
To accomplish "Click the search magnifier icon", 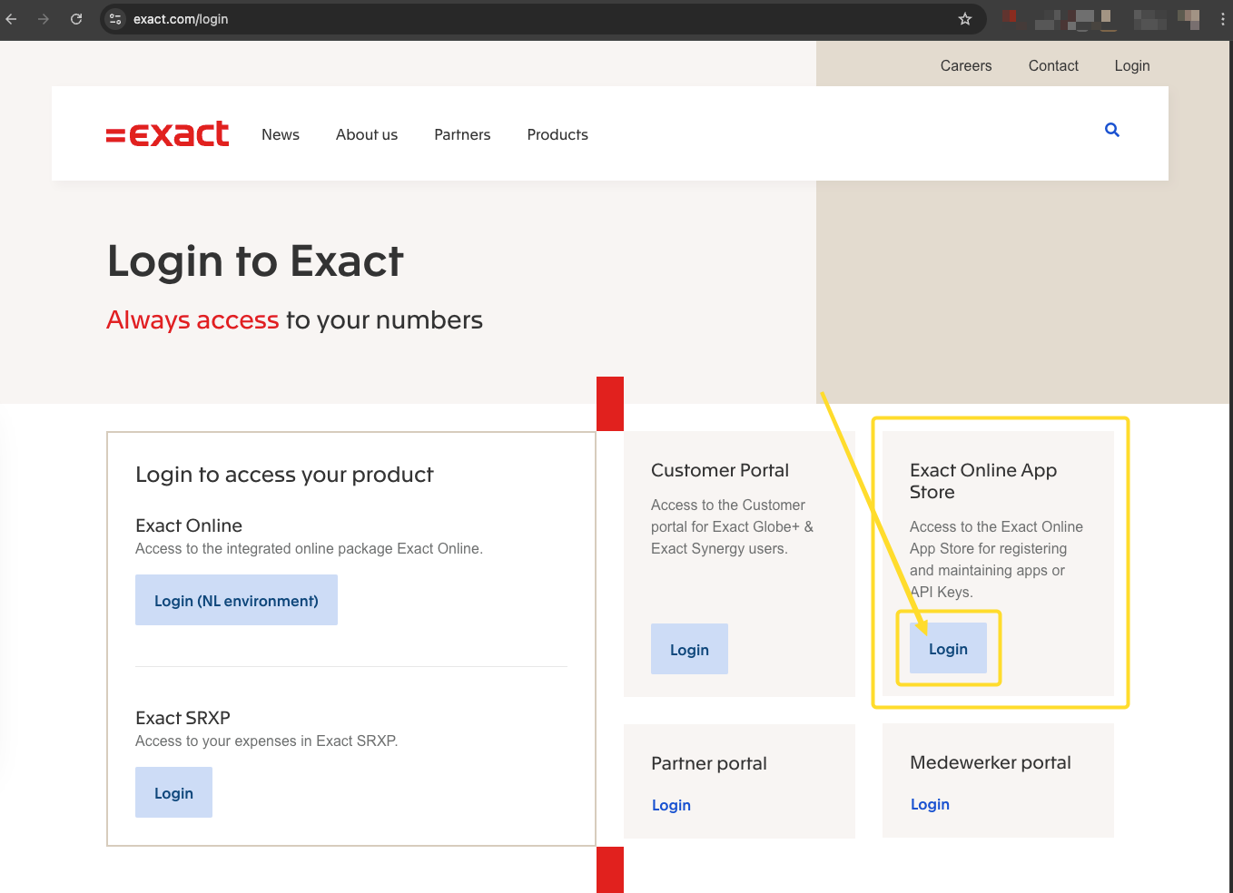I will (1112, 130).
